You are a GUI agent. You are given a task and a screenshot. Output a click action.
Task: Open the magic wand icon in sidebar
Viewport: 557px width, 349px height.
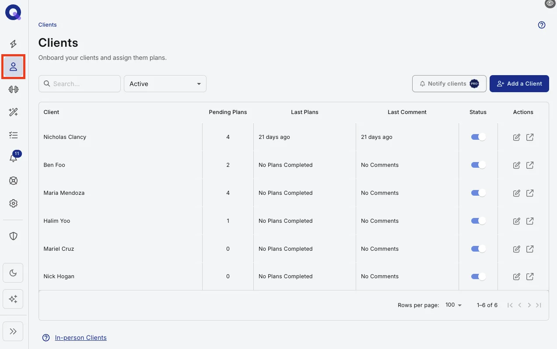tap(13, 112)
